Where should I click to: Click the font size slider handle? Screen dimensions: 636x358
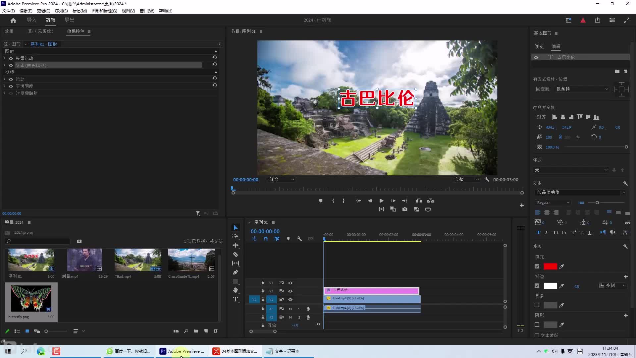597,203
